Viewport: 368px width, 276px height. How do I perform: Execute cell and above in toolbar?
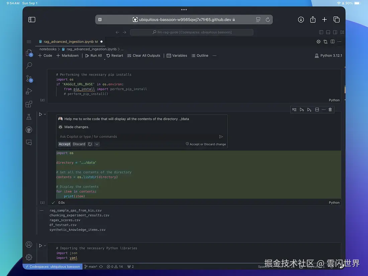pos(302,110)
